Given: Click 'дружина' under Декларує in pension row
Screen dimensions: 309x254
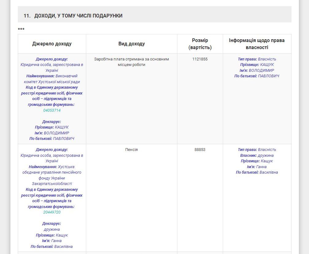Looking at the screenshot, I should [x=52, y=229].
